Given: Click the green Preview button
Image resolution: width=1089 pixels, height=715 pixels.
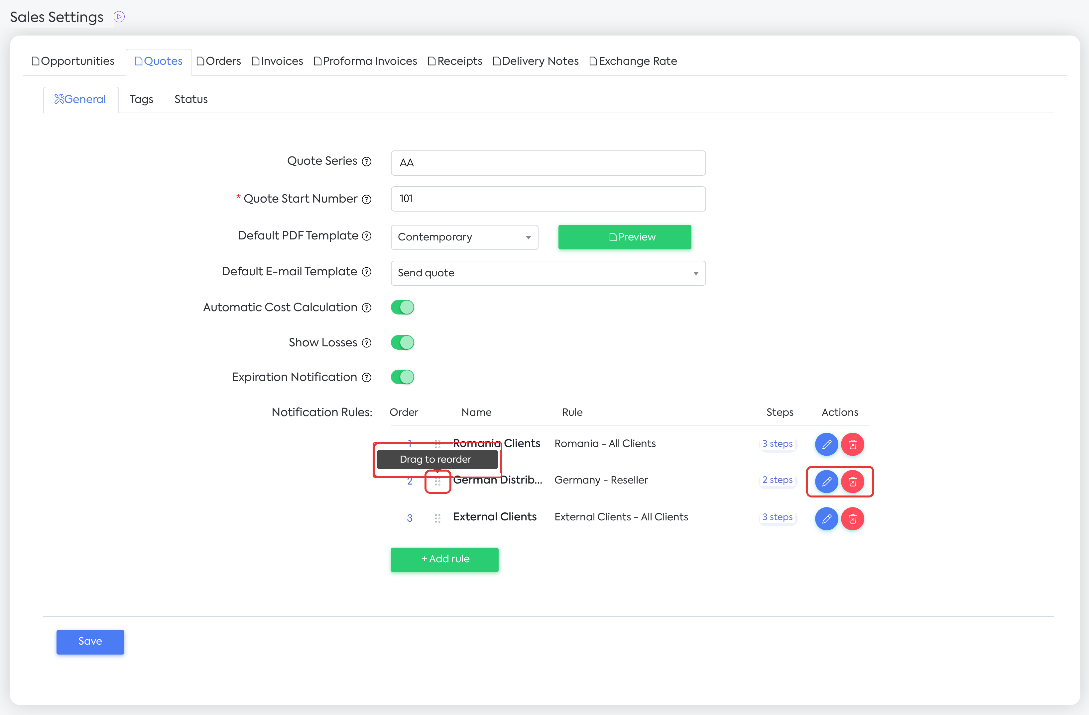Looking at the screenshot, I should pyautogui.click(x=625, y=237).
